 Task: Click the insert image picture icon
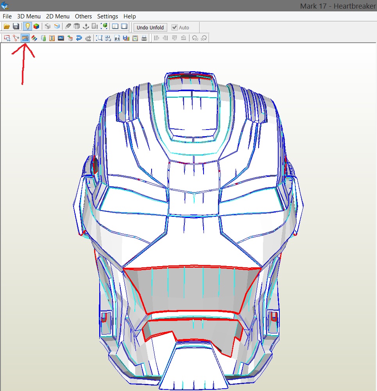pos(61,38)
